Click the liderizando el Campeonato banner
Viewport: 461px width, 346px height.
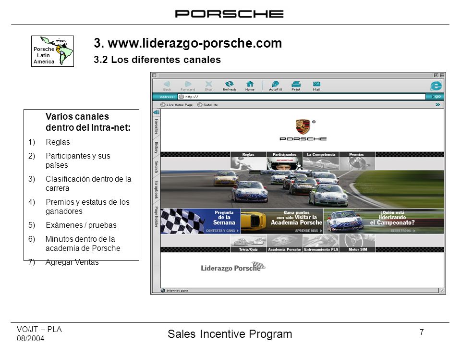pyautogui.click(x=384, y=221)
